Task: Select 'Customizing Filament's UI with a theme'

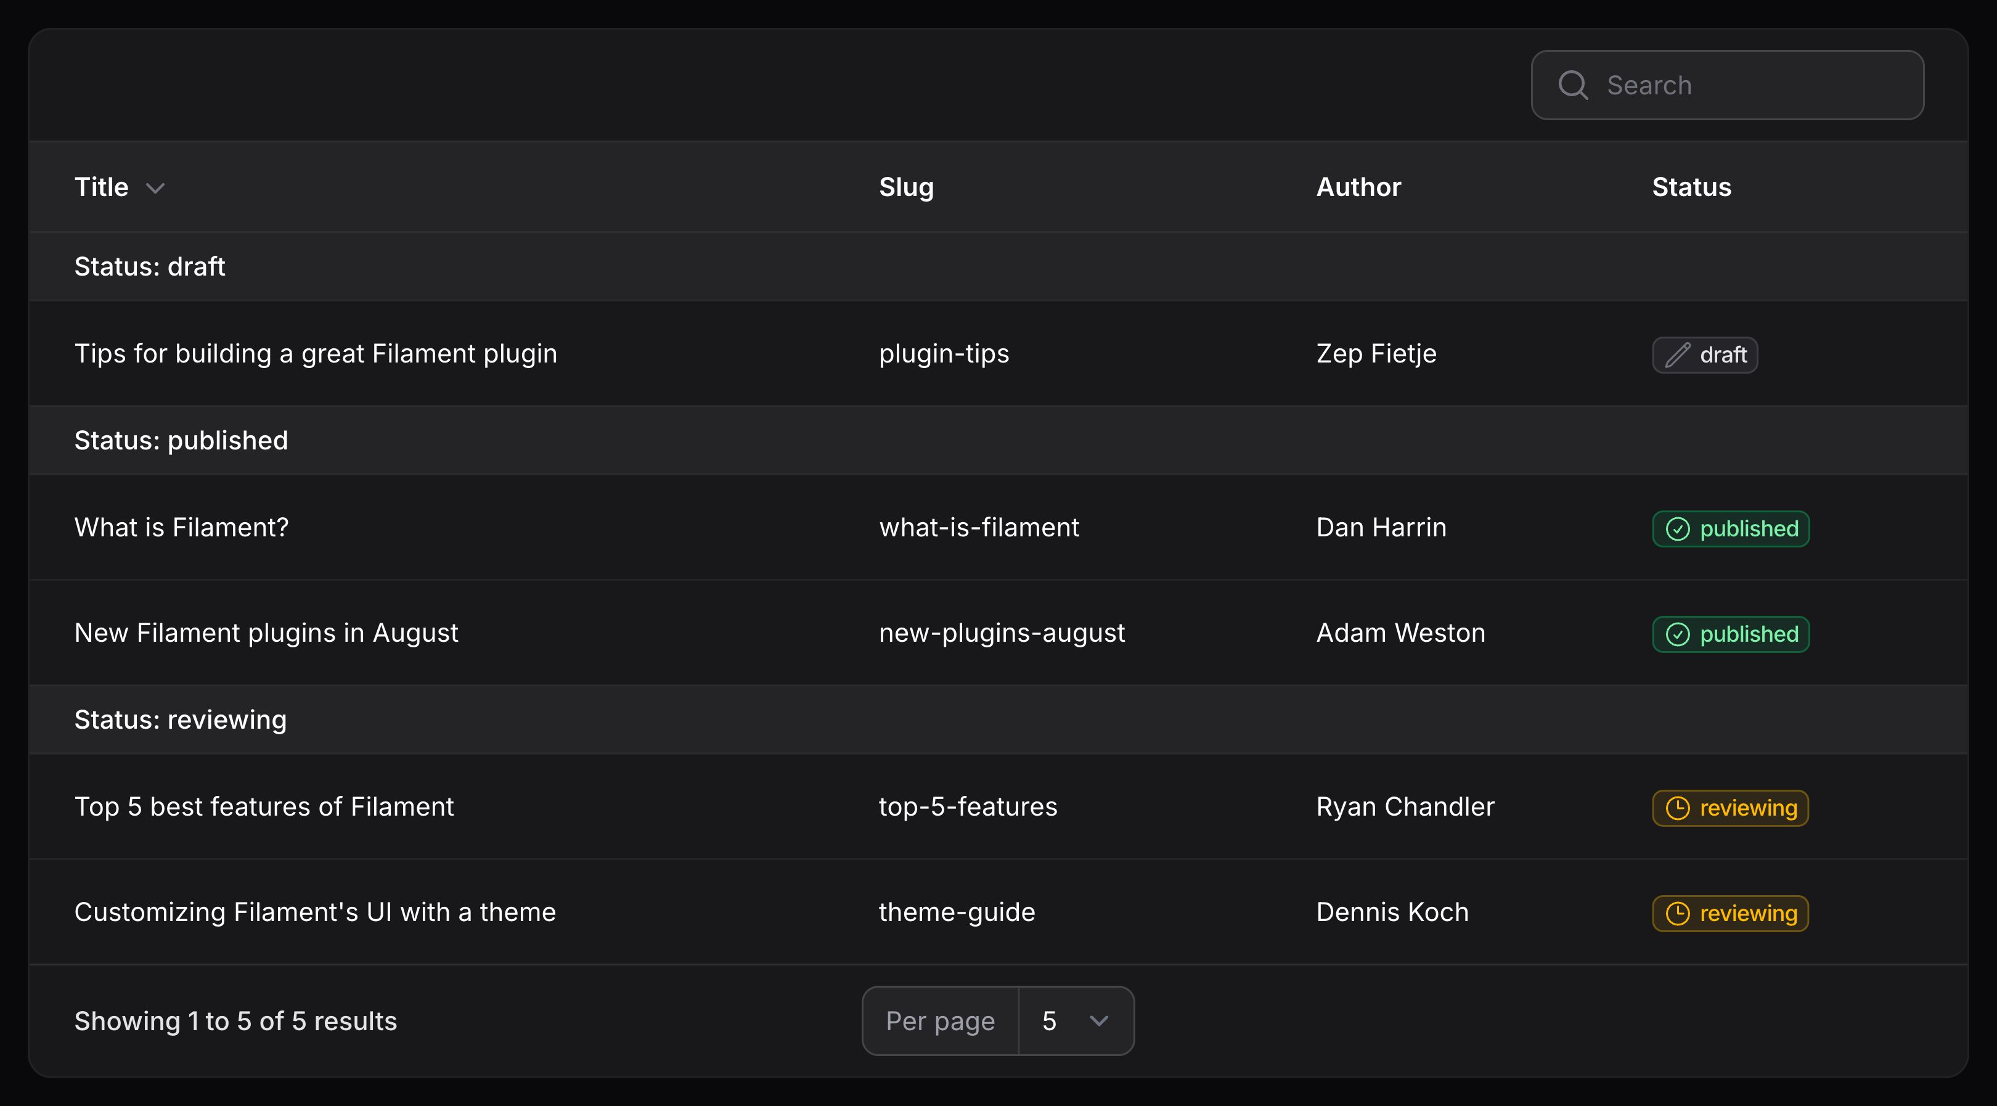Action: (315, 912)
